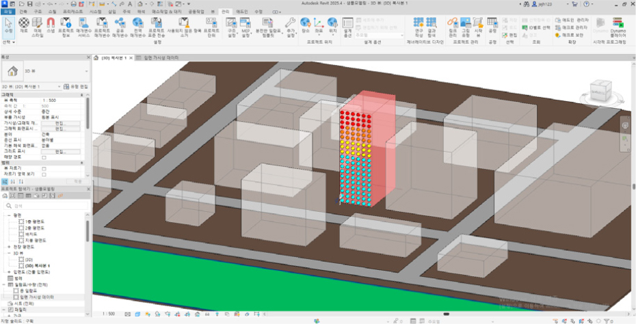636x324 pixels.
Task: Click ID별로 선택 in the ribbon
Action: [x=536, y=27]
